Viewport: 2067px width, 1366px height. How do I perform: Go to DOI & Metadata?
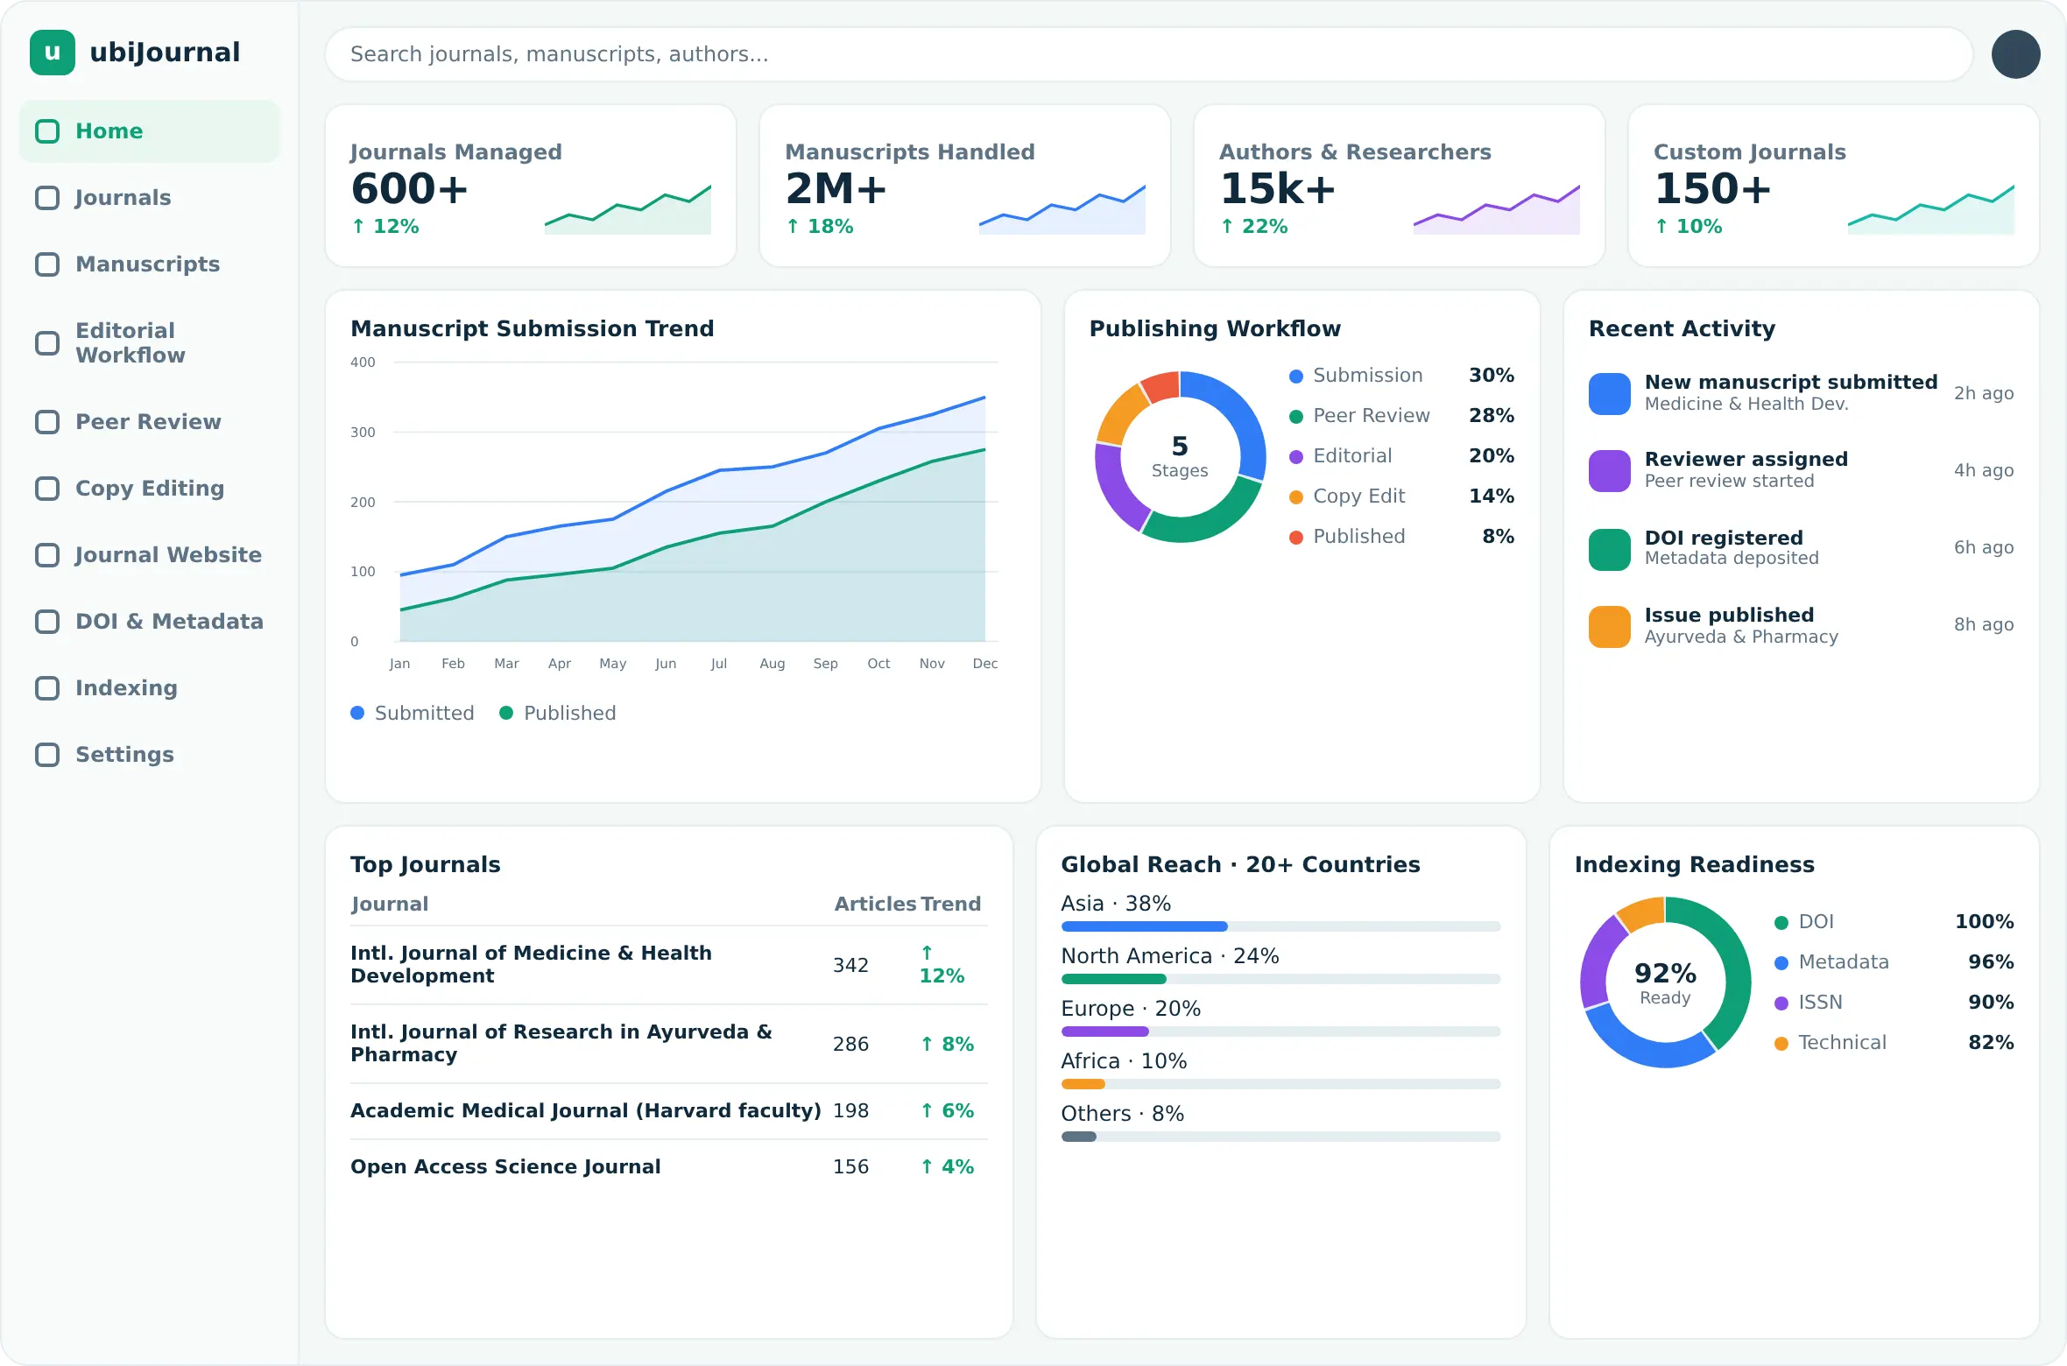[x=150, y=622]
